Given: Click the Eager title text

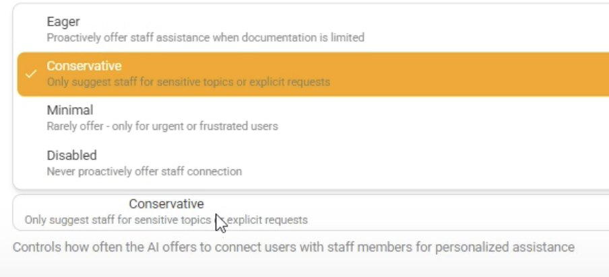Looking at the screenshot, I should pos(63,23).
